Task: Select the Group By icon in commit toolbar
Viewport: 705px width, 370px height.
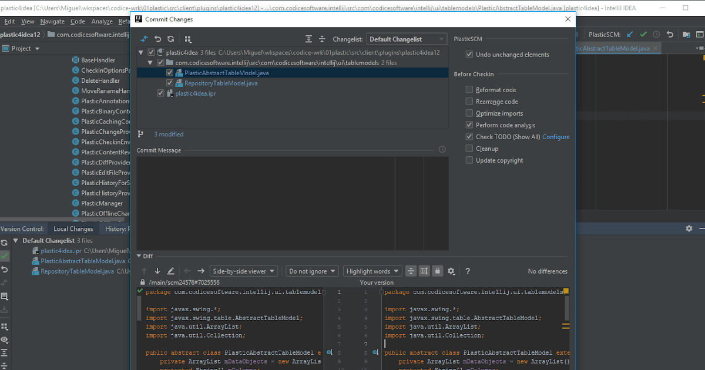Action: tap(188, 39)
